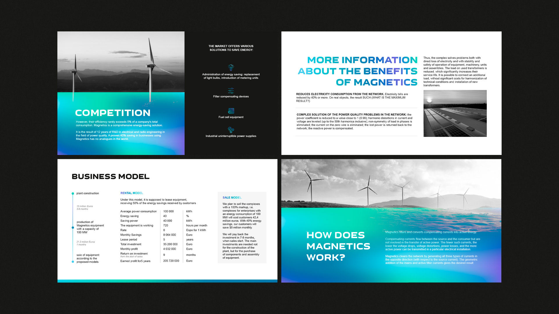The image size is (559, 314).
Task: Click the RENTAL MODEL heading
Action: point(132,193)
